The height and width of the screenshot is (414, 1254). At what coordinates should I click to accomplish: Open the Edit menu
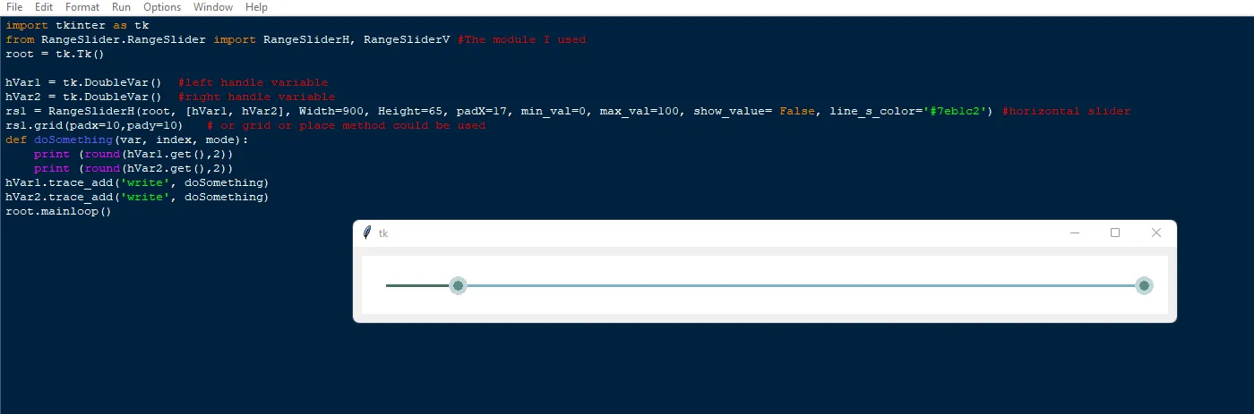(44, 7)
